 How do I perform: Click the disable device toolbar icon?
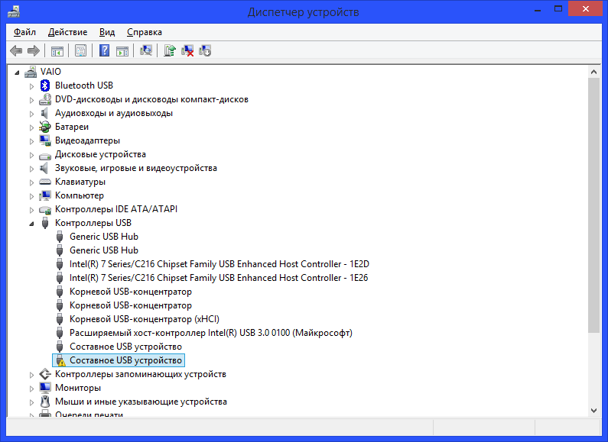[x=205, y=50]
